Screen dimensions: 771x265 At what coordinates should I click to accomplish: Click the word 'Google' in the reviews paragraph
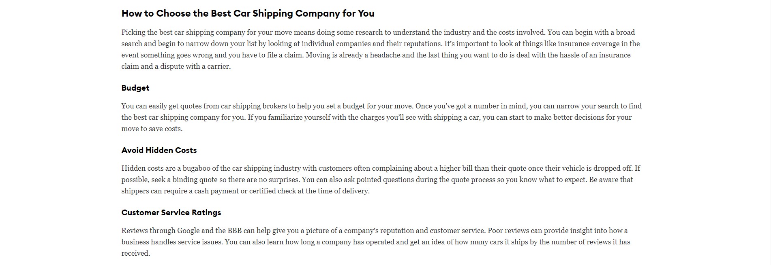(x=188, y=231)
